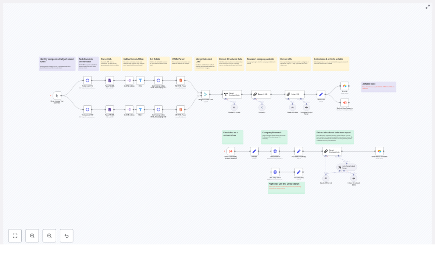
Task: Select the Claude 3.5 Sonnet model node
Action: click(x=234, y=107)
